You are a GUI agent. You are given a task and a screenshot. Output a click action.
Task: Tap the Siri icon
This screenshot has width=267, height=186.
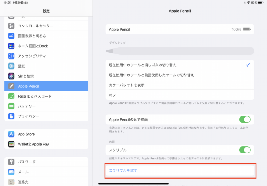pyautogui.click(x=11, y=76)
